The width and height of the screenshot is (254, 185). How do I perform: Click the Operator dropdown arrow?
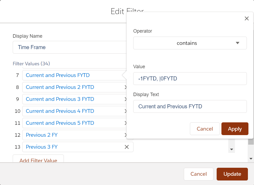pyautogui.click(x=237, y=43)
